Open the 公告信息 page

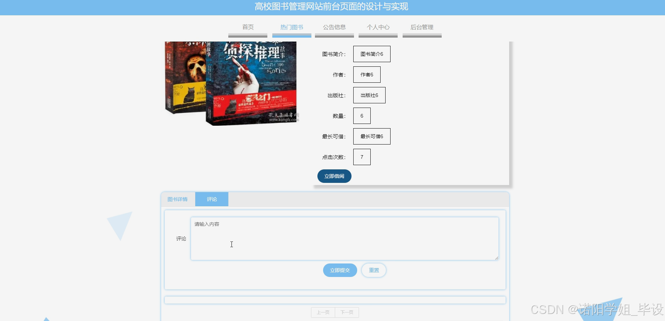pyautogui.click(x=334, y=27)
